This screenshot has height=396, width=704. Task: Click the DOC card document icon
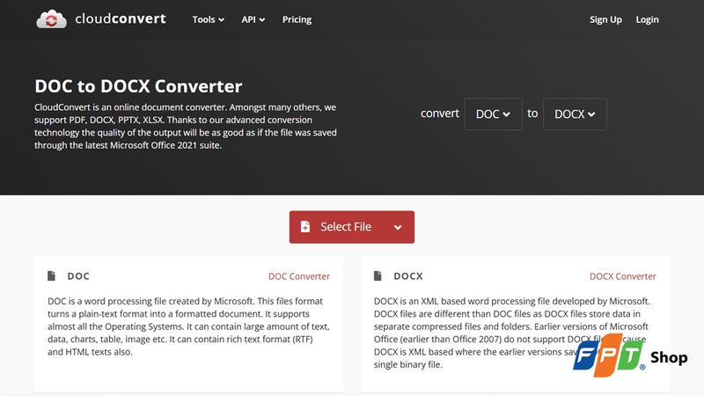pyautogui.click(x=52, y=275)
